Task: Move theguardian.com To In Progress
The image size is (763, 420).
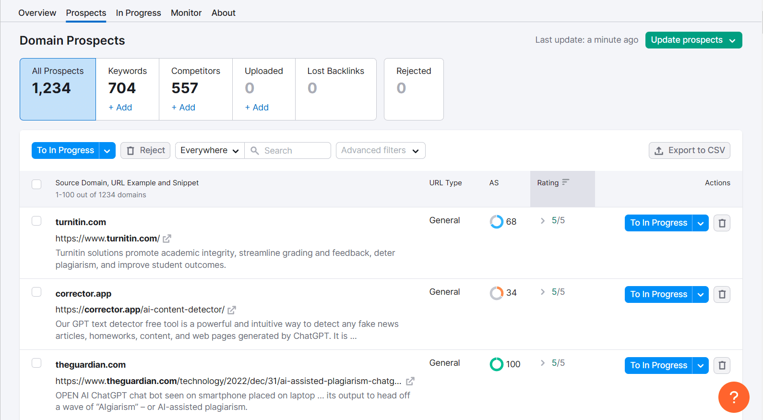Action: coord(658,365)
